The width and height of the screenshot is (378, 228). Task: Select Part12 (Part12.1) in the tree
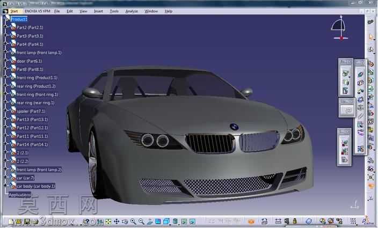pyautogui.click(x=32, y=128)
